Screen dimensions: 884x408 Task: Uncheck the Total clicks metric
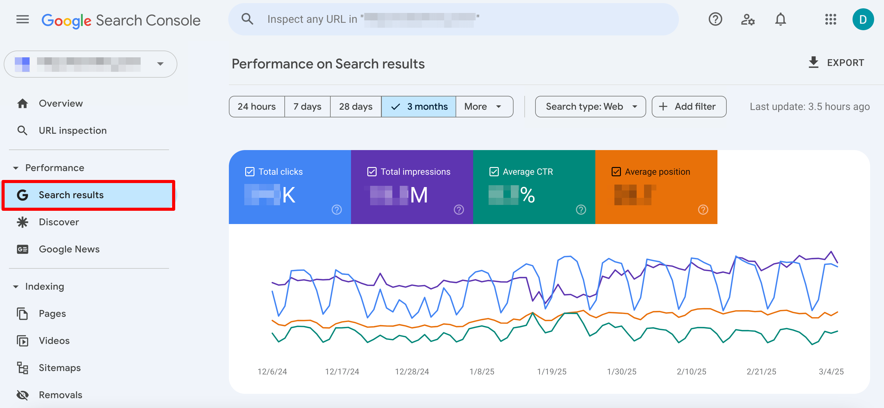point(250,171)
